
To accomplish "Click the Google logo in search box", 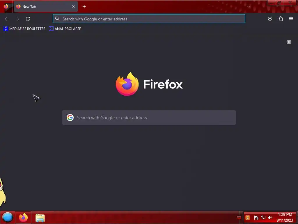I will point(70,118).
